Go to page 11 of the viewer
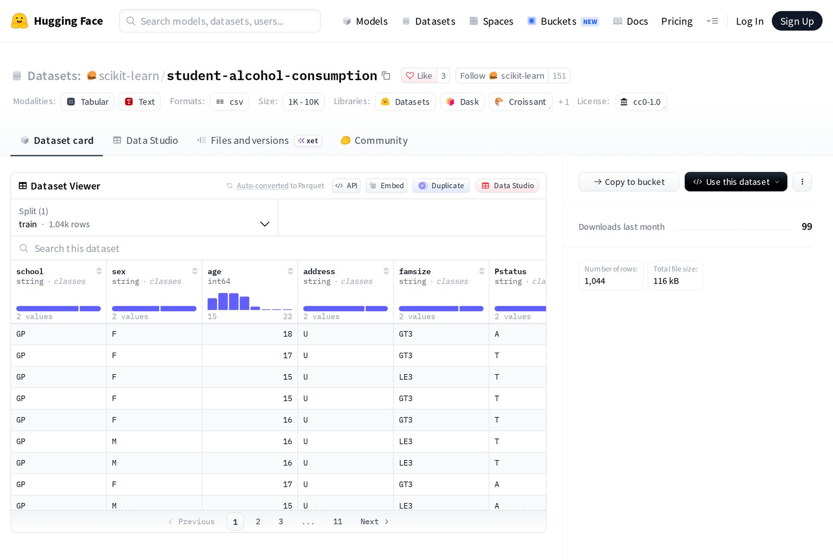 pyautogui.click(x=337, y=521)
